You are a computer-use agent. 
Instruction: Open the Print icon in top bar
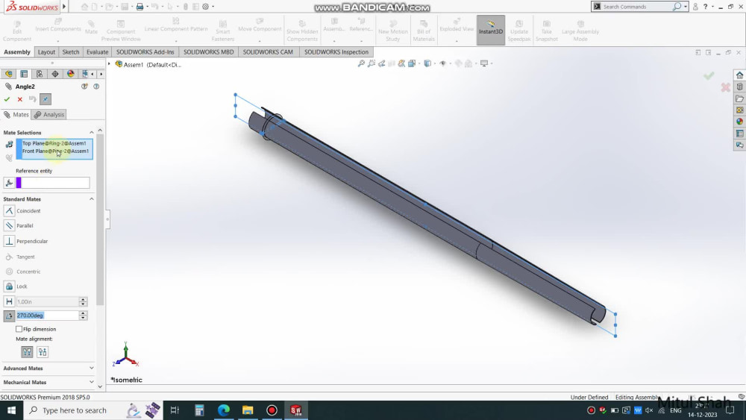140,7
